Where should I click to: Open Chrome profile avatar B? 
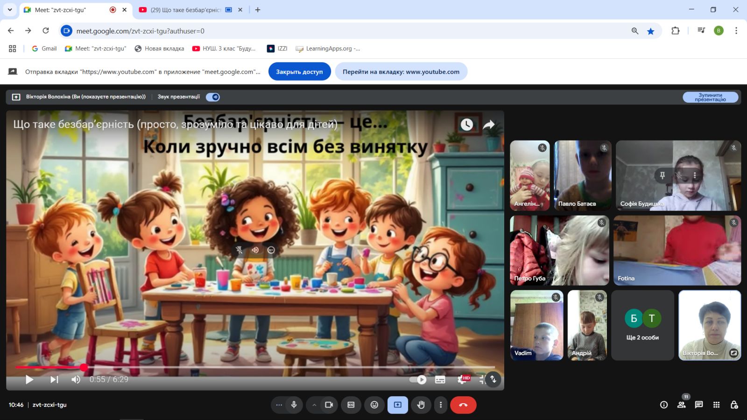tap(719, 31)
